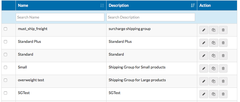240x102 pixels.
Task: Edit the Small shipping group
Action: 204,68
